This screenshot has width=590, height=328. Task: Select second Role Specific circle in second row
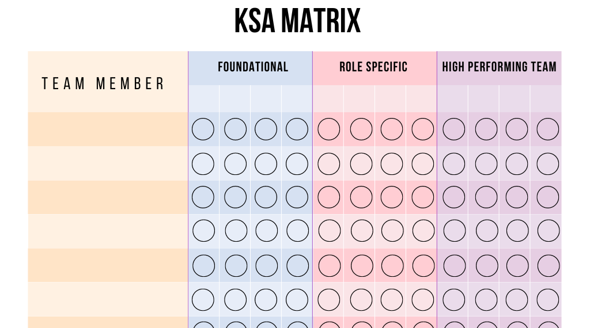tap(361, 163)
